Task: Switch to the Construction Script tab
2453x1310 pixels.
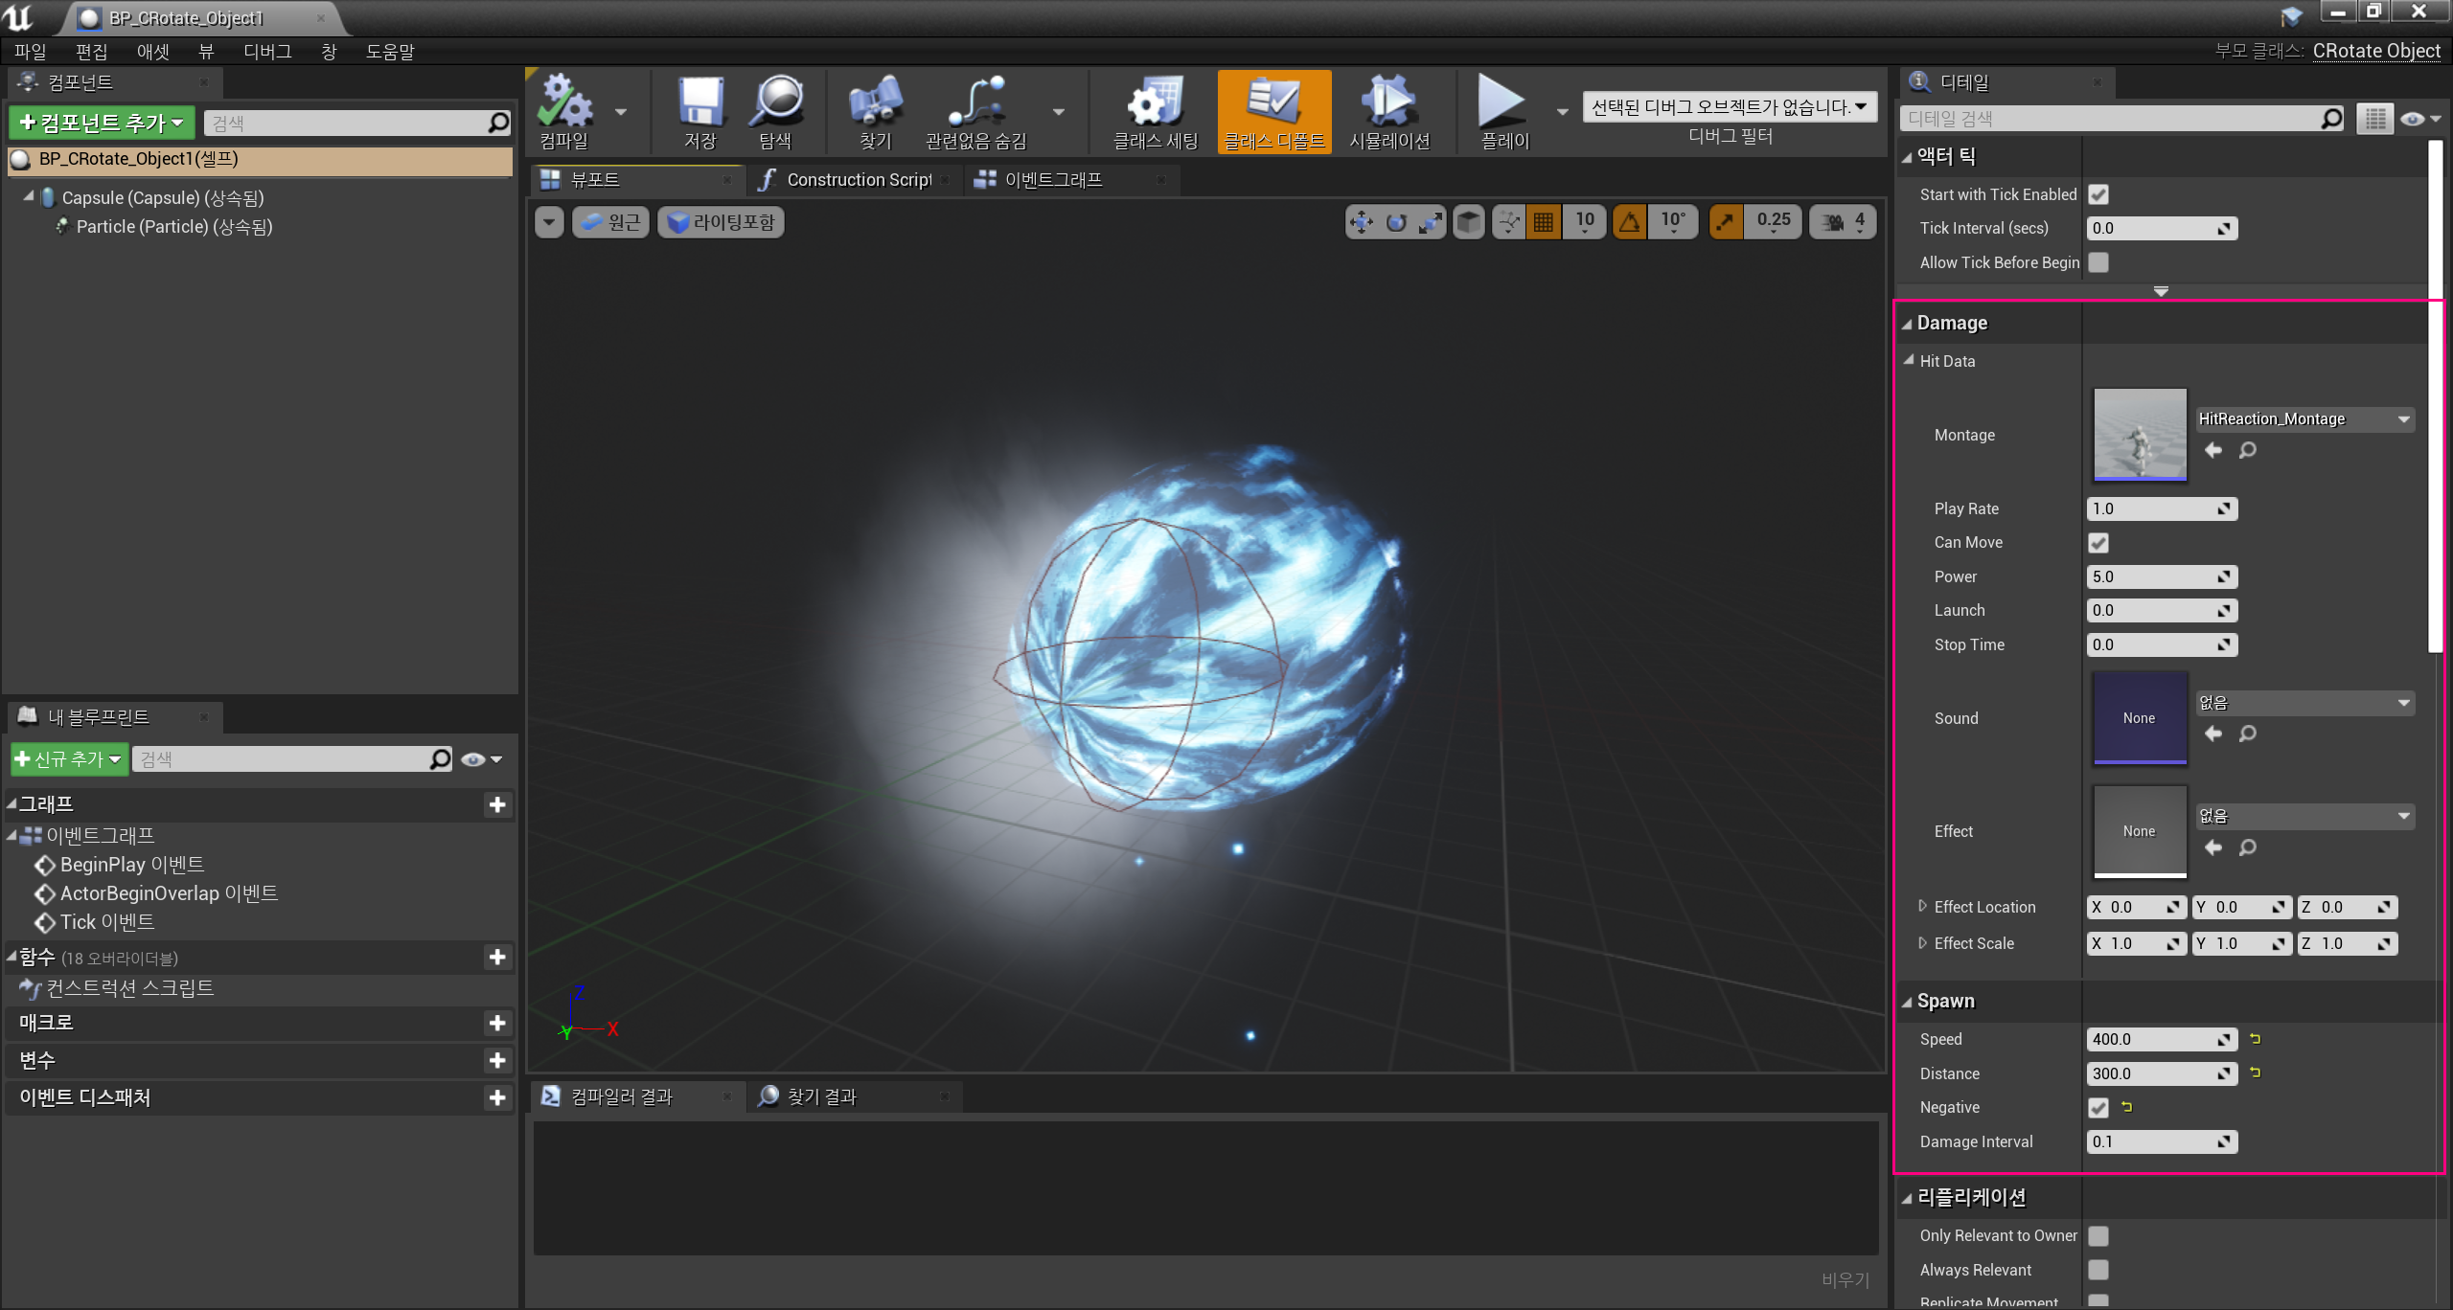Action: [x=858, y=180]
